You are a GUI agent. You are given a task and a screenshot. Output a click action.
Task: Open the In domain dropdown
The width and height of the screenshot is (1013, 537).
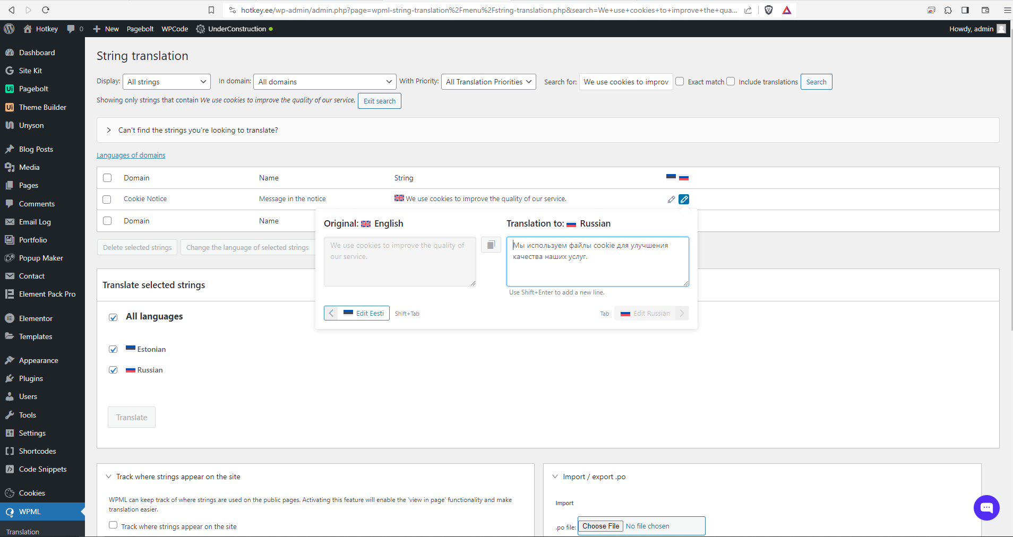click(325, 82)
